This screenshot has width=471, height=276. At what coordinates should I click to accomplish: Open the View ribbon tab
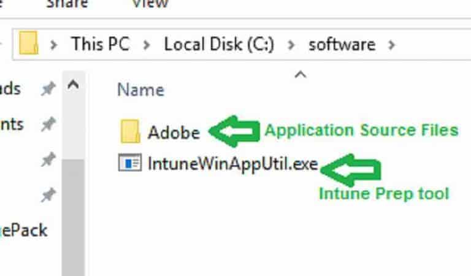[150, 4]
